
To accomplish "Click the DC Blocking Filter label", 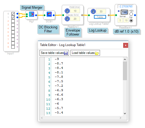I will pos(48,29).
